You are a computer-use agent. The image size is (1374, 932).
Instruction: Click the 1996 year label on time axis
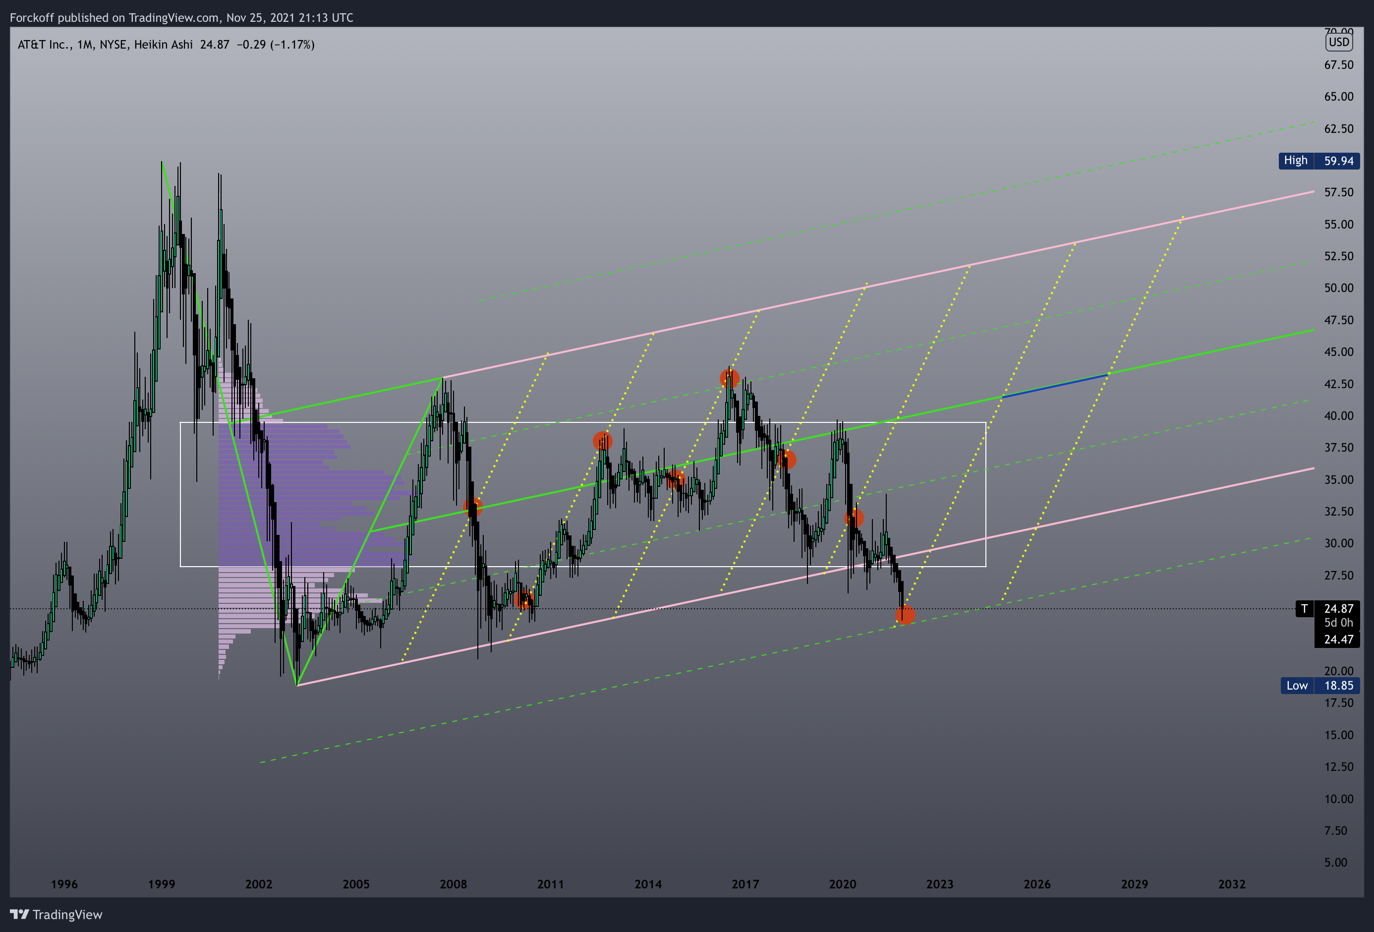pyautogui.click(x=64, y=884)
